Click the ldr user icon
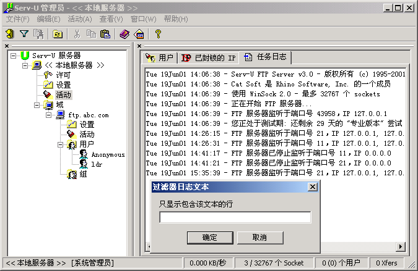The height and width of the screenshot is (271, 418). point(84,164)
